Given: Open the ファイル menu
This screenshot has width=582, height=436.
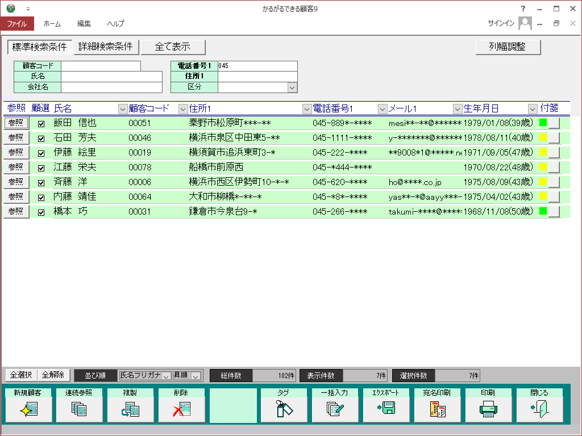Looking at the screenshot, I should coord(17,23).
